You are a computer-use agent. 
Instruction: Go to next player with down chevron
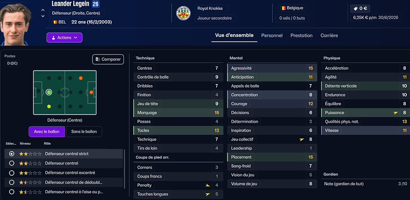pos(43,16)
